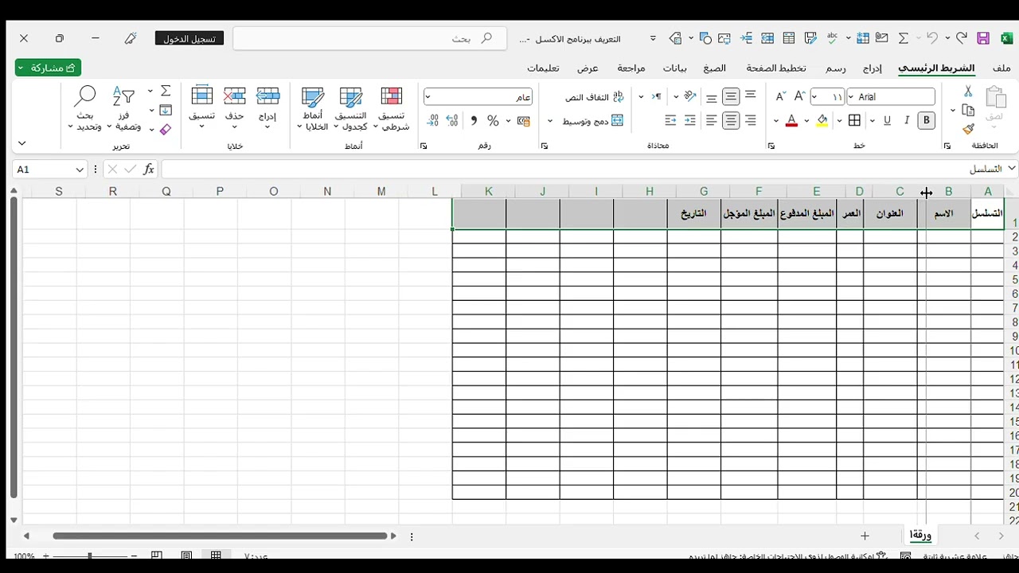Open the Arial font name dropdown
Viewport: 1019px width, 573px height.
(x=851, y=96)
